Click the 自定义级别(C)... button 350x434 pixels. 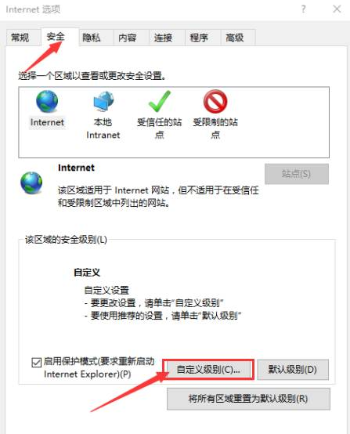coord(208,370)
